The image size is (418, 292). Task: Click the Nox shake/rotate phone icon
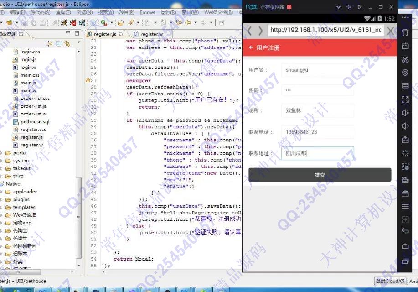[405, 32]
